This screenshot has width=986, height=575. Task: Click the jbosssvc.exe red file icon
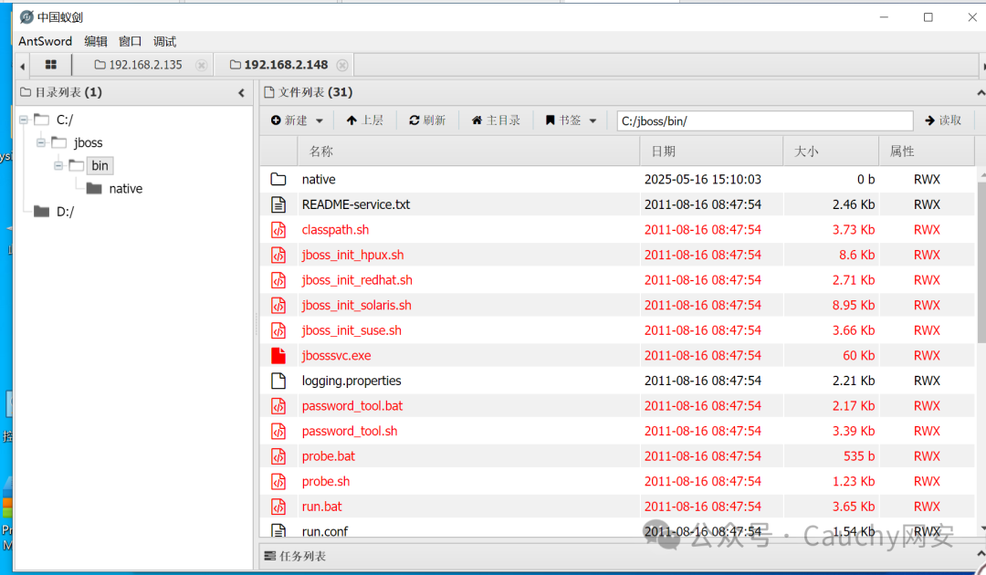[278, 356]
